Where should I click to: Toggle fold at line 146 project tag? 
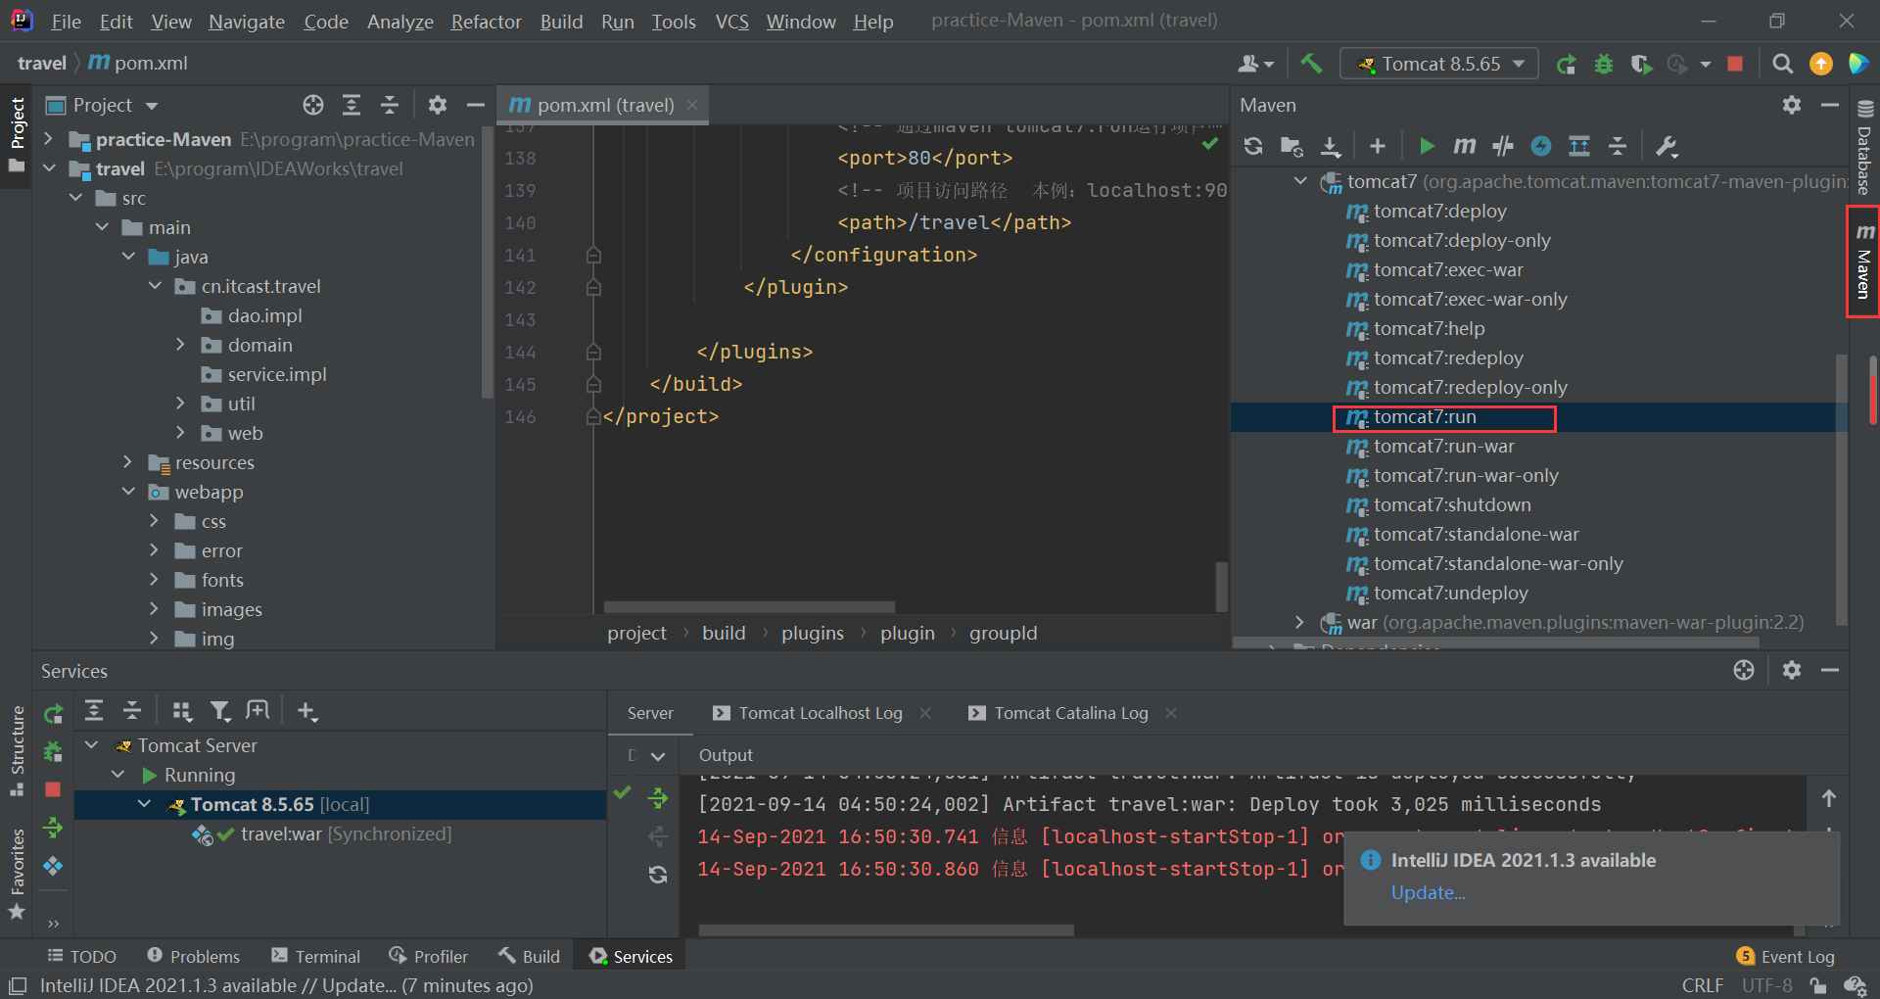coord(593,417)
